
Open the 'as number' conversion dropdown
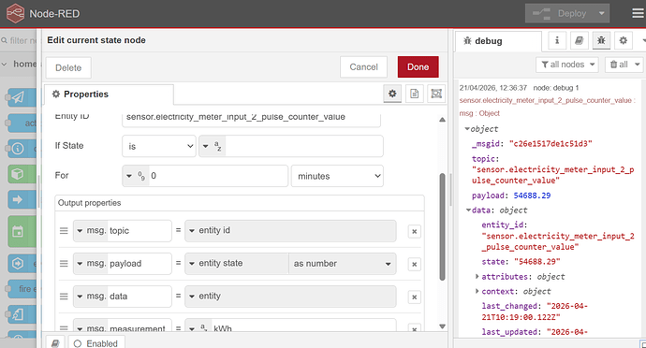[342, 264]
